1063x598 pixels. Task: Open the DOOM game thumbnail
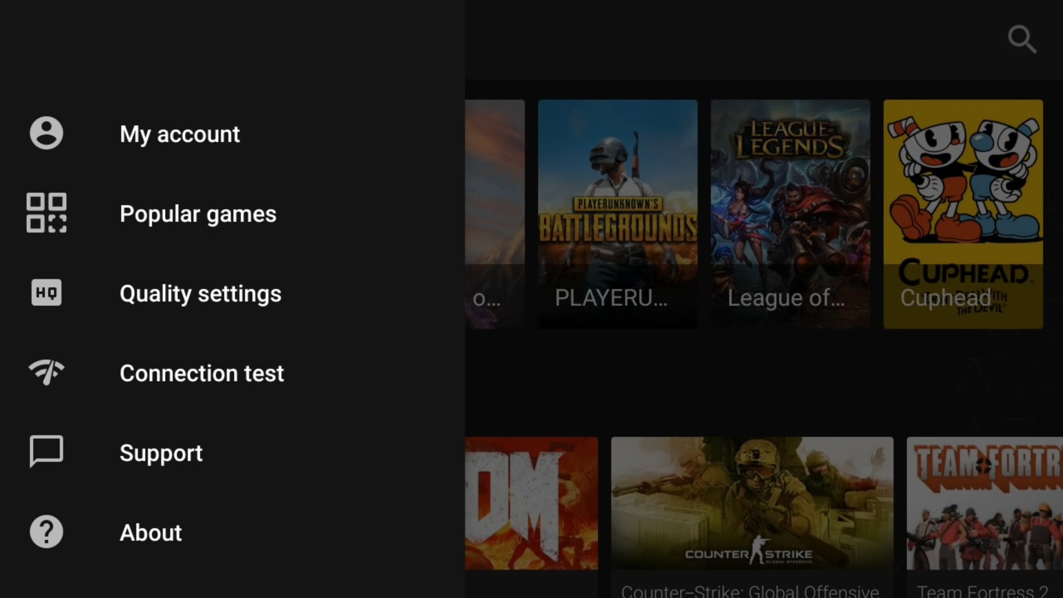531,503
